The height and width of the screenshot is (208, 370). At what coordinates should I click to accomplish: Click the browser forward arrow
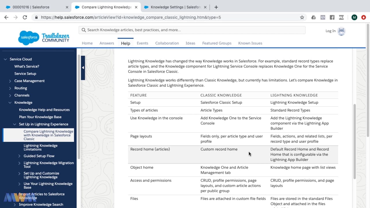pos(16,17)
